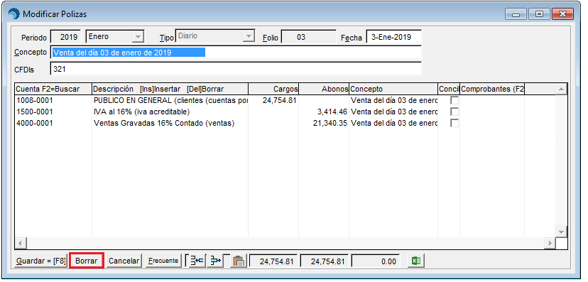Viewport: 588px width, 282px height.
Task: Click the Borrar button
Action: pyautogui.click(x=87, y=261)
